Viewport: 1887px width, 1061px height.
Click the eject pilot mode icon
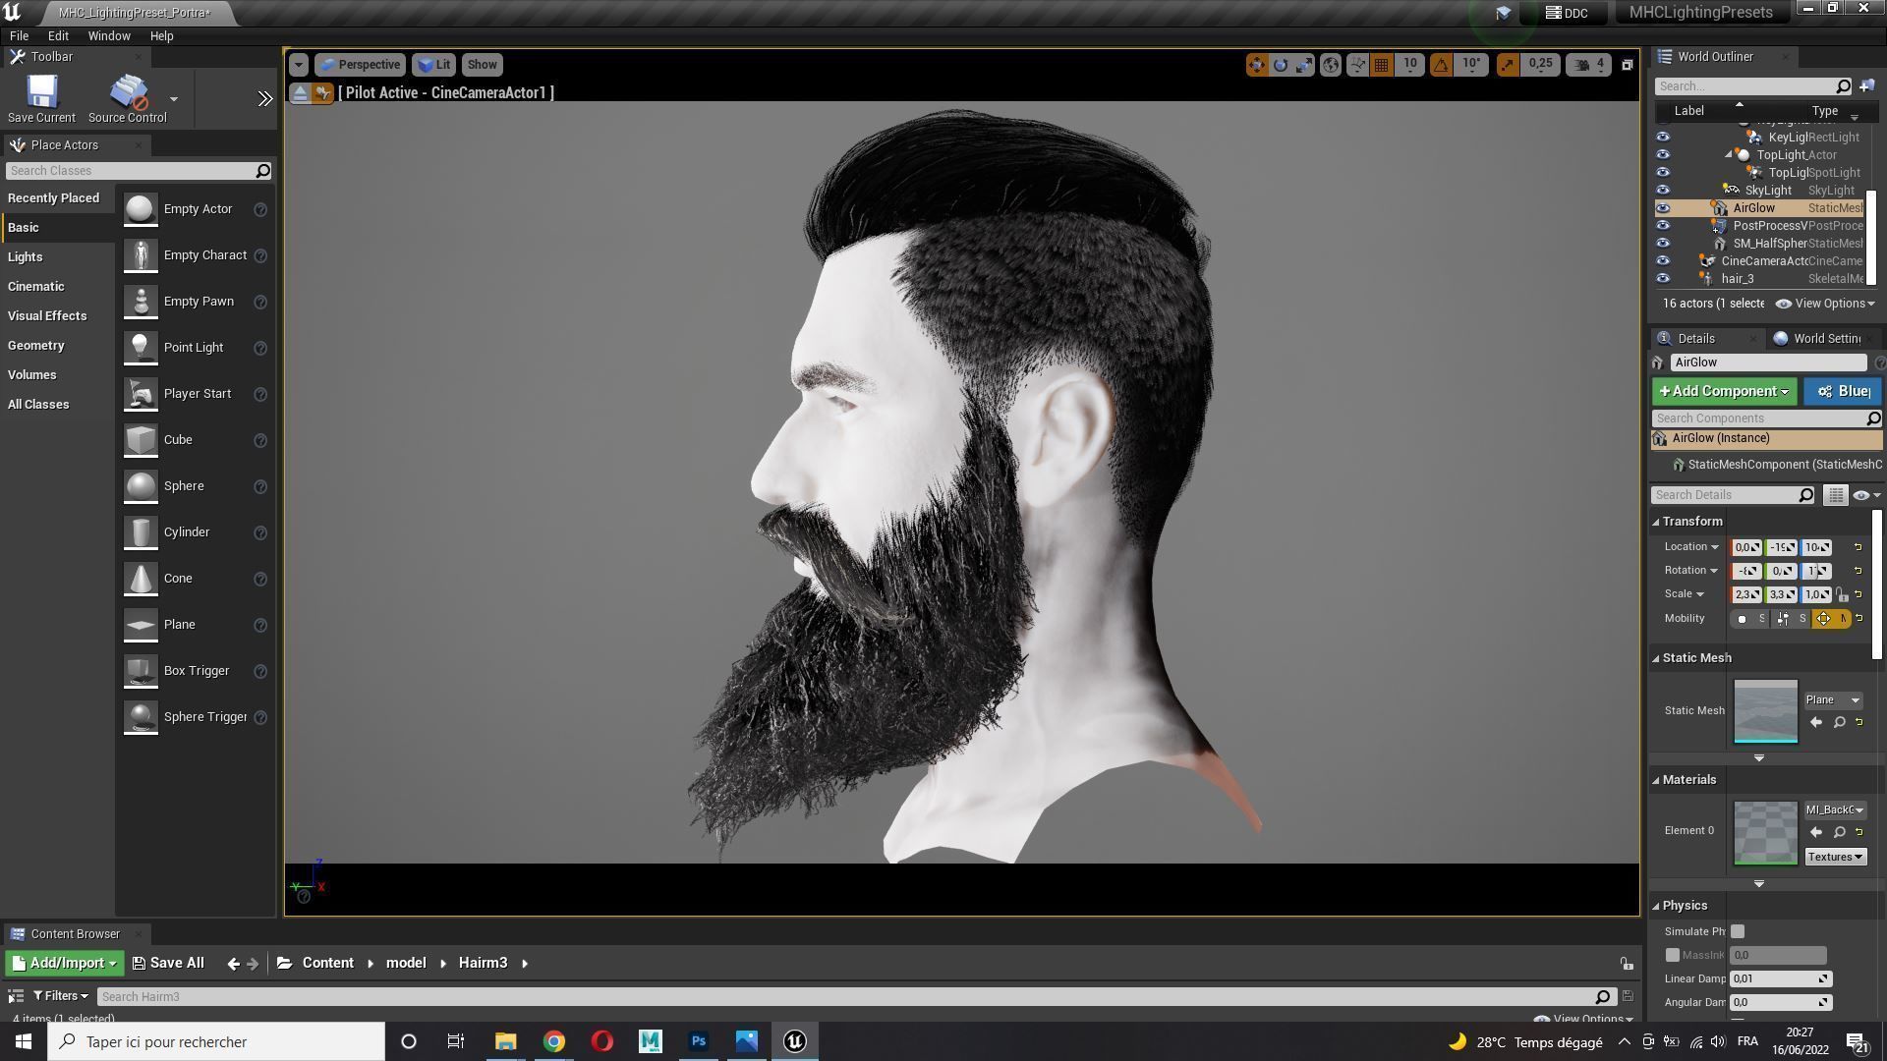coord(301,93)
